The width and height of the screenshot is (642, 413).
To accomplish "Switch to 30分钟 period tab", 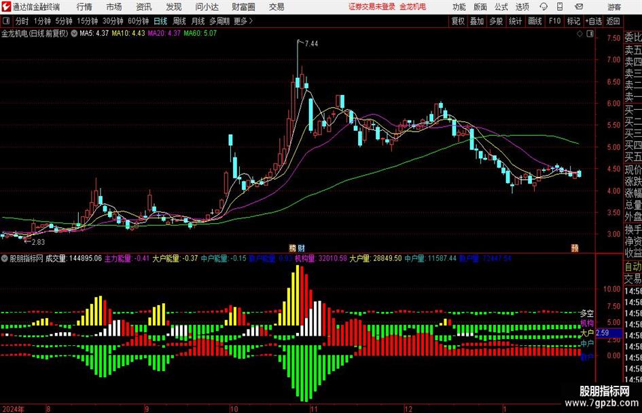I will point(113,21).
